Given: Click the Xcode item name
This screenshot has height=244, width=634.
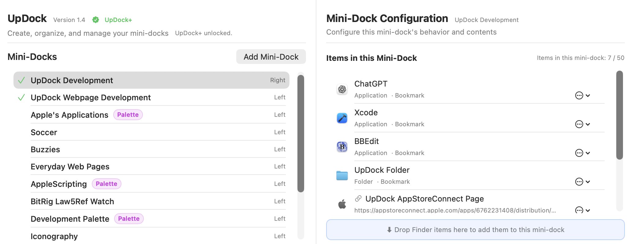Looking at the screenshot, I should coord(366,113).
